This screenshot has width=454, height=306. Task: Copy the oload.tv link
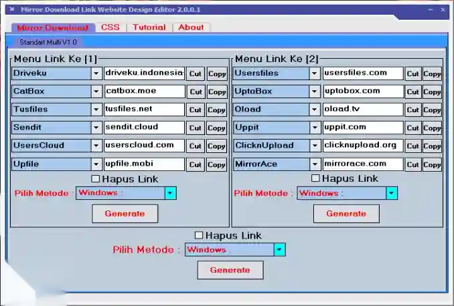click(x=432, y=110)
